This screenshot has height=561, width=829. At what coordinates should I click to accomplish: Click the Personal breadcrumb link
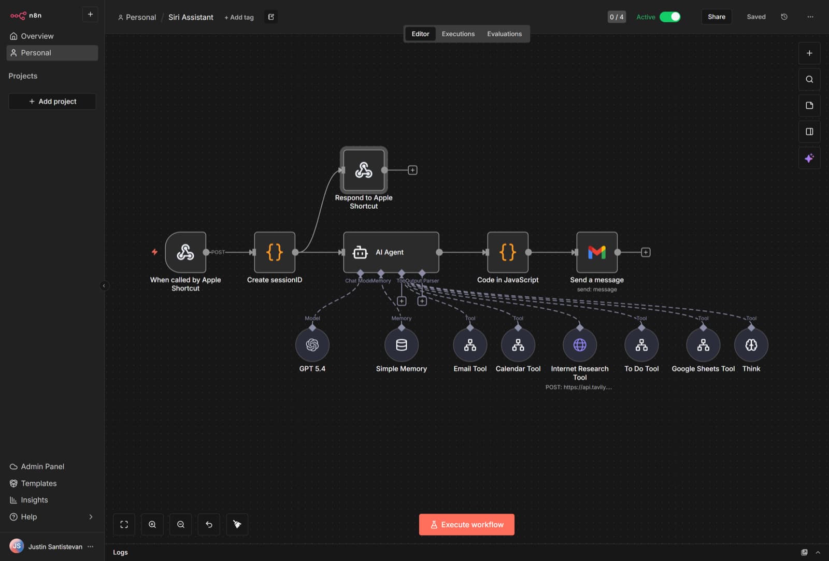coord(137,17)
